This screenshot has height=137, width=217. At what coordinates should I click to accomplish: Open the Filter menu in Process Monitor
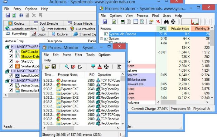[79, 55]
